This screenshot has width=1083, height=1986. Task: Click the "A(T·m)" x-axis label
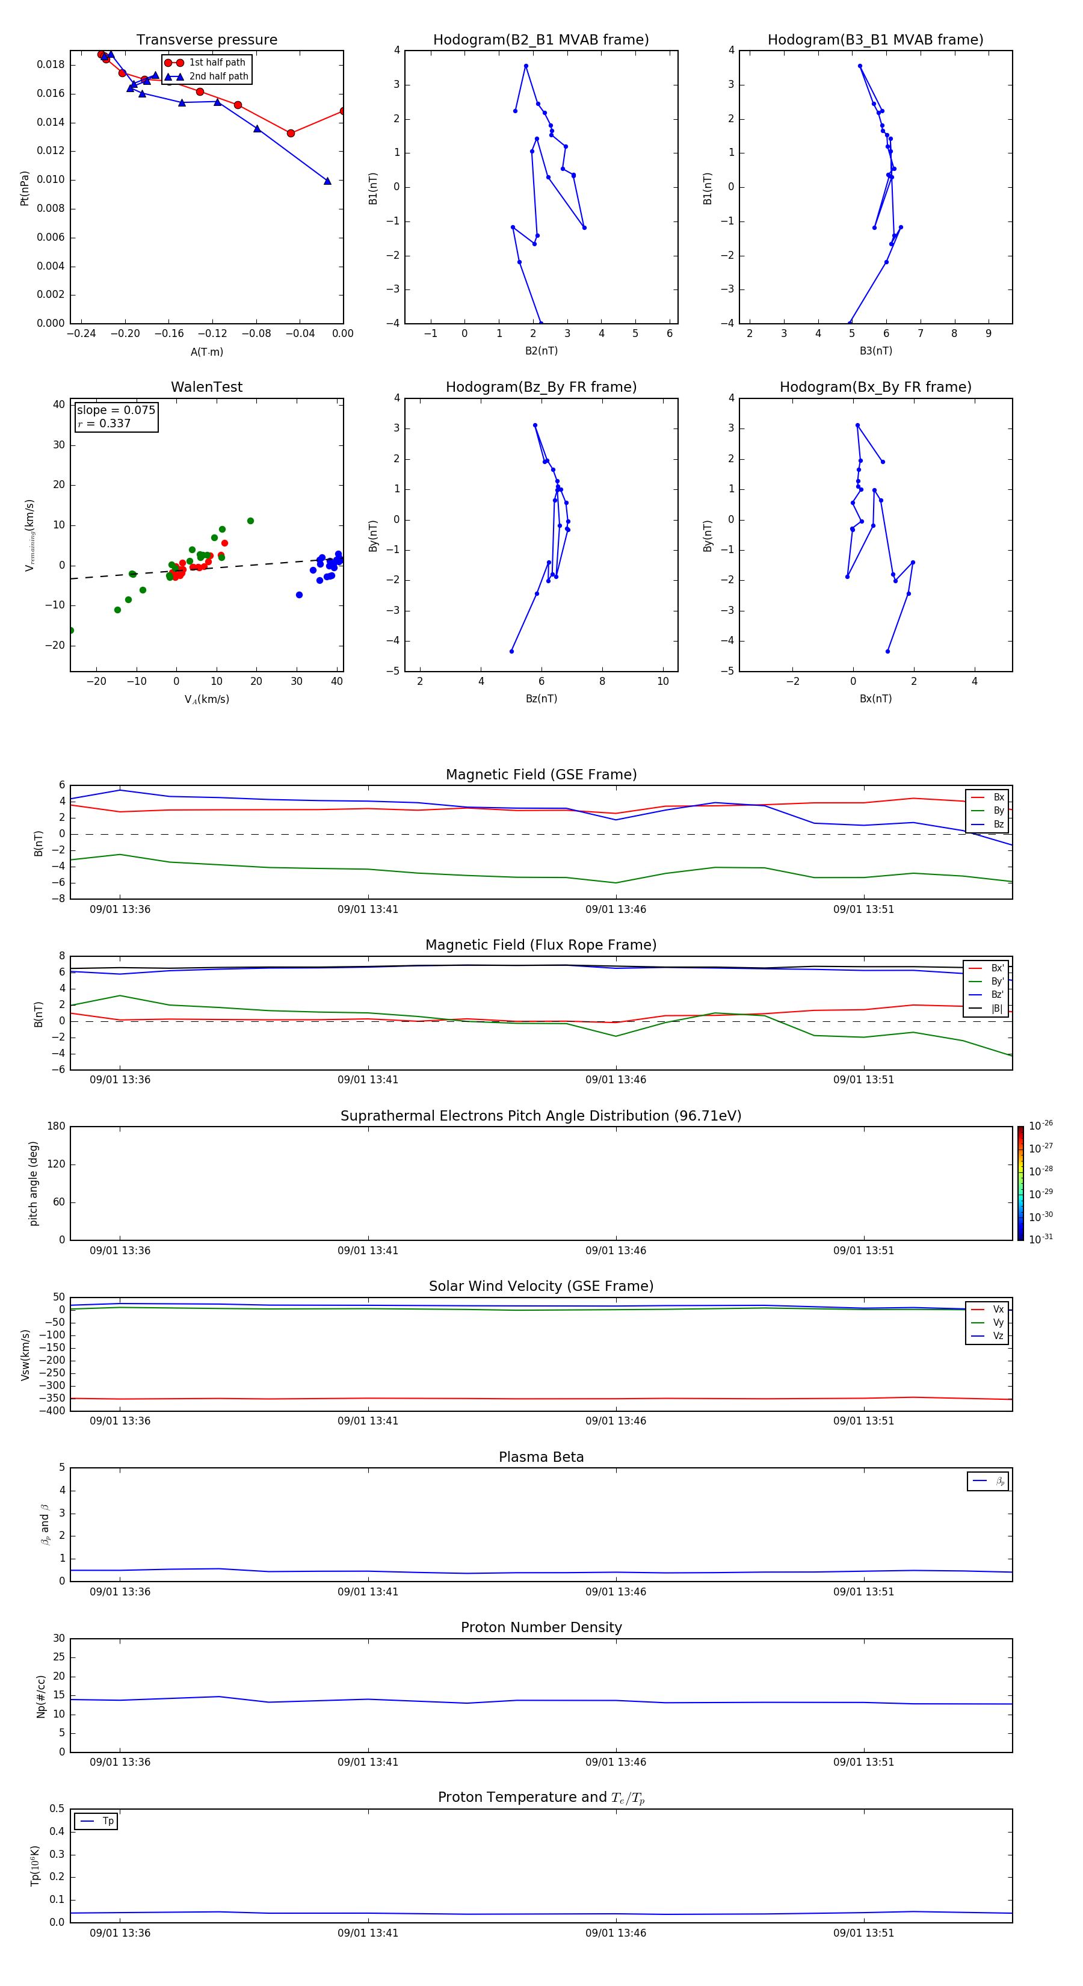[206, 352]
